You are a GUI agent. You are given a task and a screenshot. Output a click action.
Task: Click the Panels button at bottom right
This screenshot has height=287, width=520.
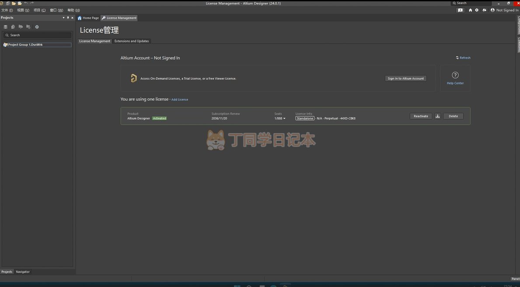tap(515, 279)
